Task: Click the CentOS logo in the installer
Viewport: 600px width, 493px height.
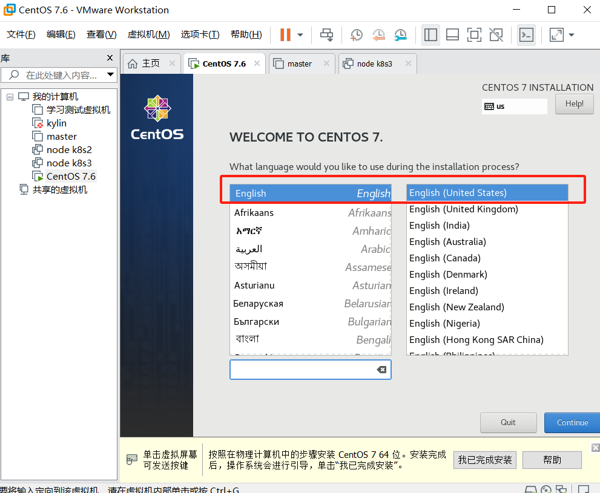Action: pyautogui.click(x=157, y=118)
